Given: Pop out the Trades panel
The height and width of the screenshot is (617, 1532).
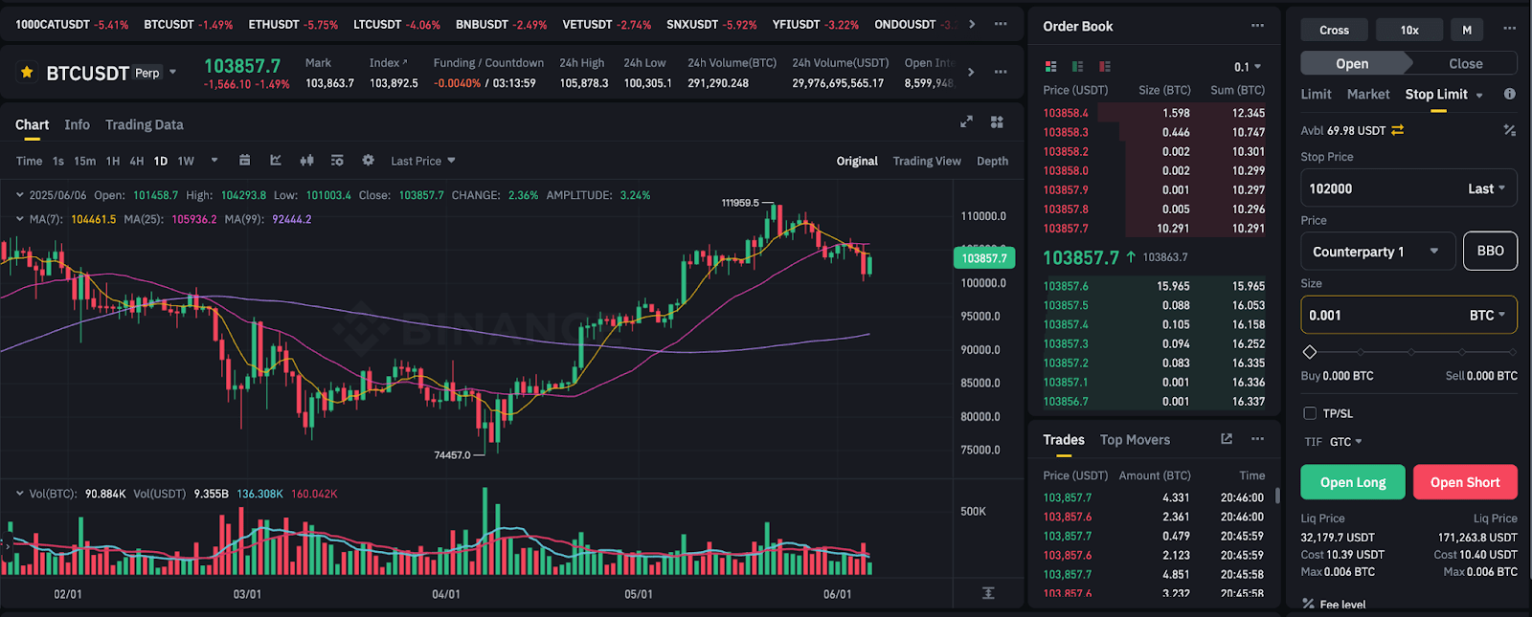Looking at the screenshot, I should (1227, 439).
